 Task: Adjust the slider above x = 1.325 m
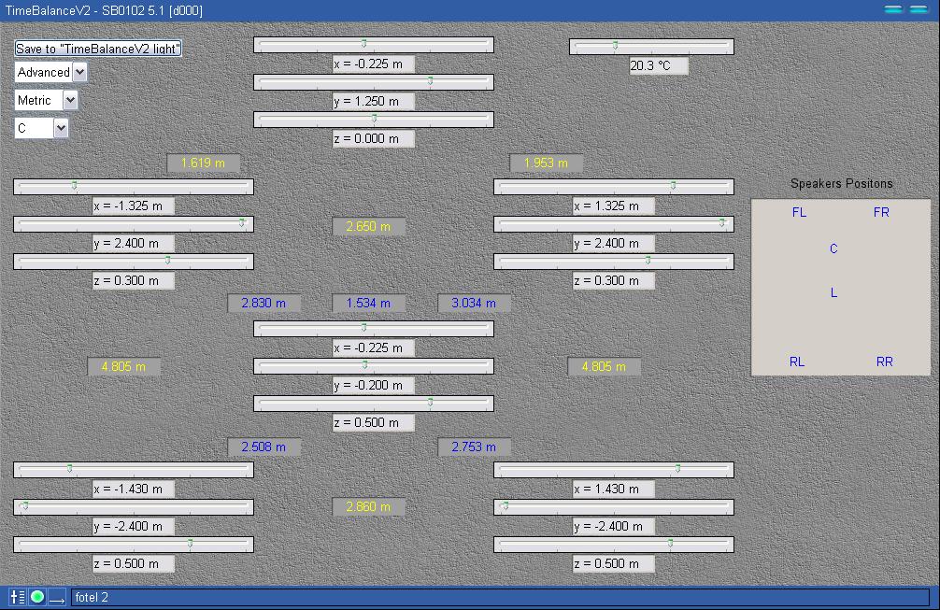(x=614, y=187)
